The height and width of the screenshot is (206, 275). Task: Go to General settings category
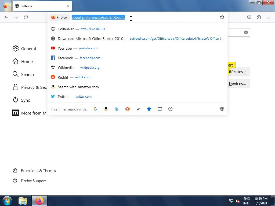pos(24,49)
